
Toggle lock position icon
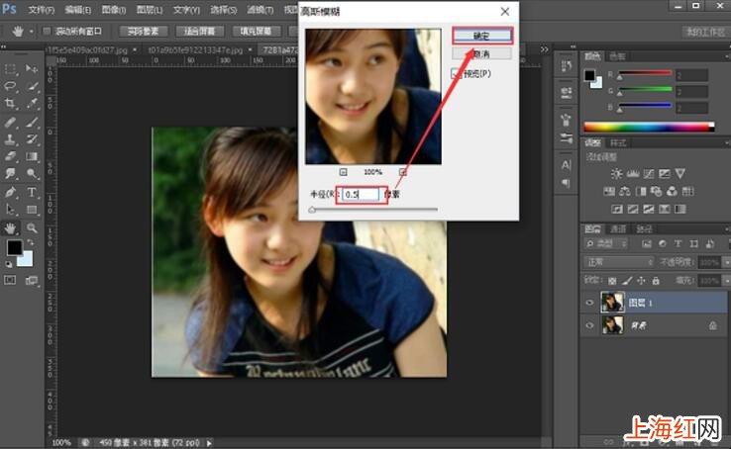pos(642,281)
